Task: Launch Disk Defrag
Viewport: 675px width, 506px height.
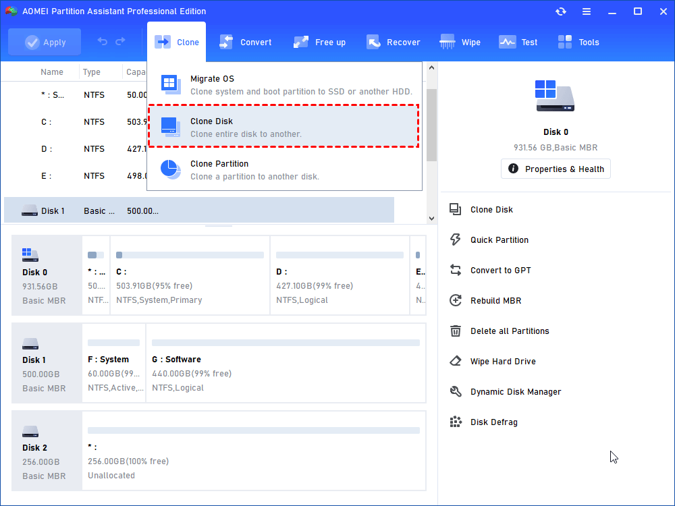Action: coord(494,422)
